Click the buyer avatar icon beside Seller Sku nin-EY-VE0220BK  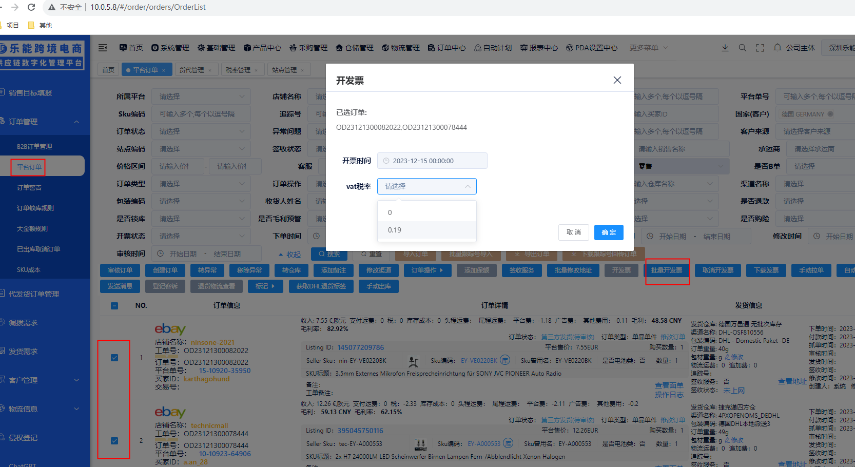(x=414, y=360)
